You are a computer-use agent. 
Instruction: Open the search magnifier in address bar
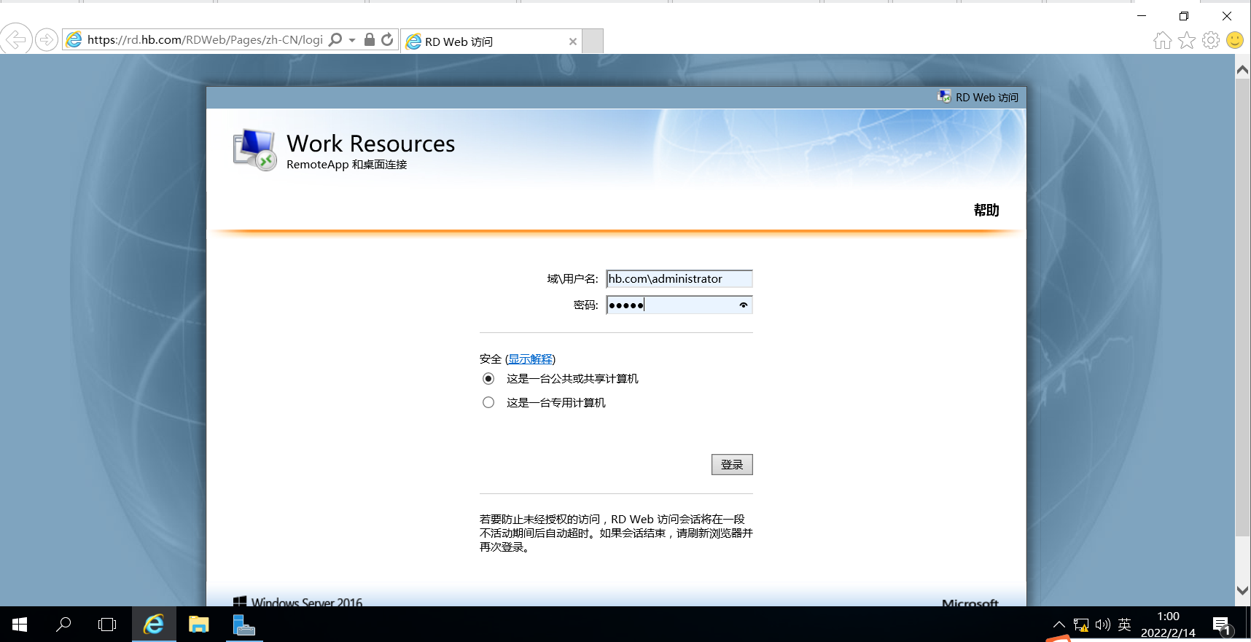tap(335, 39)
